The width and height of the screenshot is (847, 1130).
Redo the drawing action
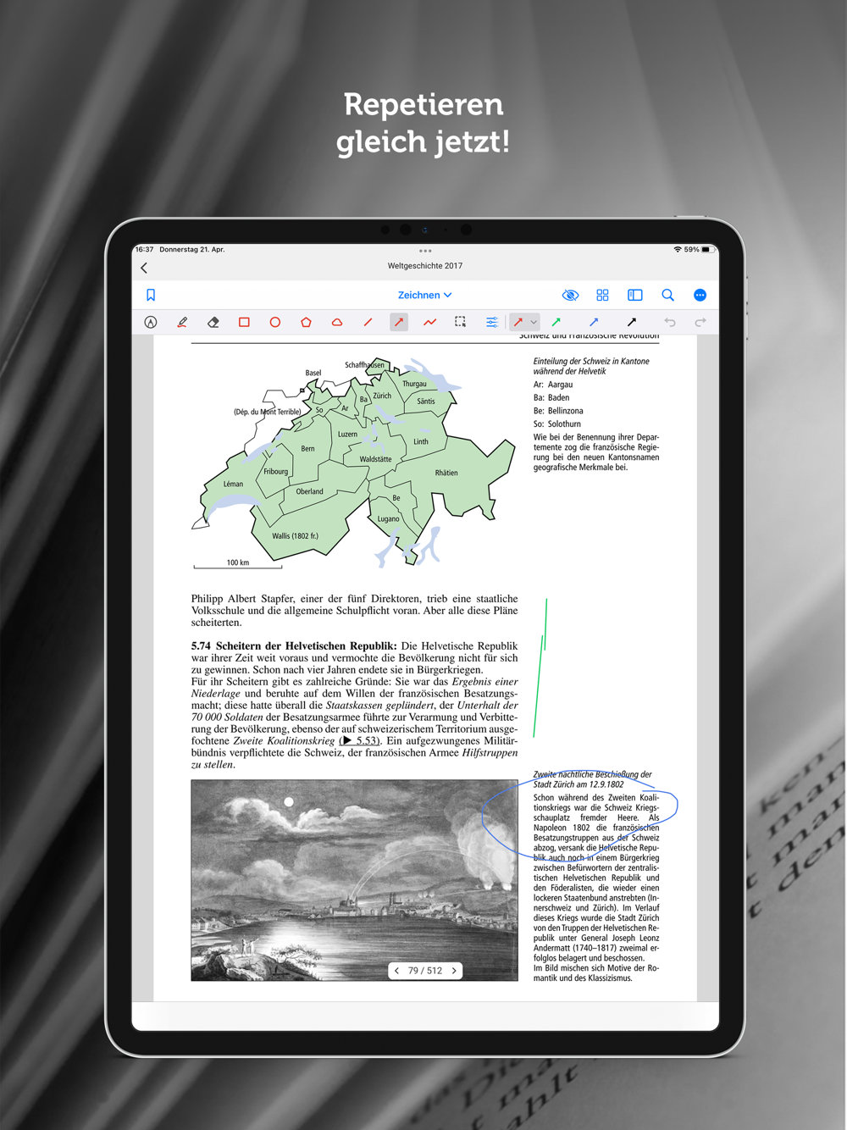click(700, 322)
